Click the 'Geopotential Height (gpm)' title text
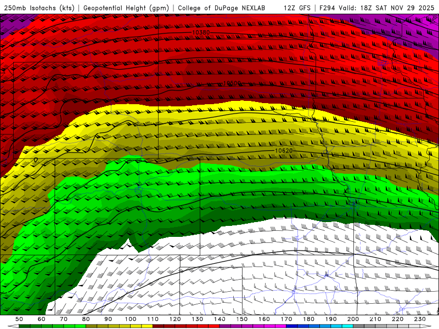The width and height of the screenshot is (439, 329). pyautogui.click(x=126, y=8)
